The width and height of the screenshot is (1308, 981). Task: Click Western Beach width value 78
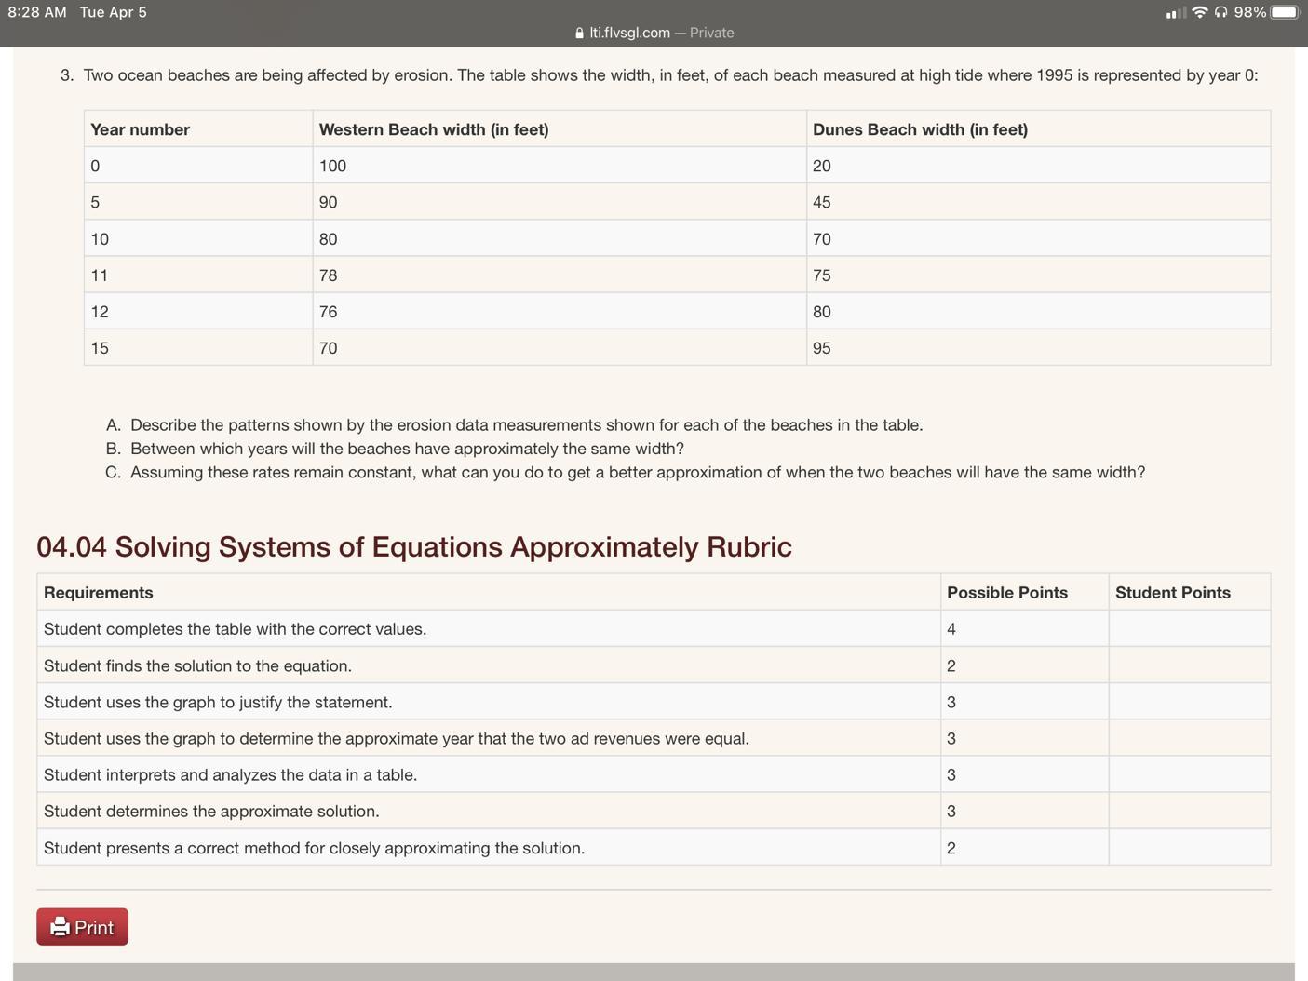[328, 275]
